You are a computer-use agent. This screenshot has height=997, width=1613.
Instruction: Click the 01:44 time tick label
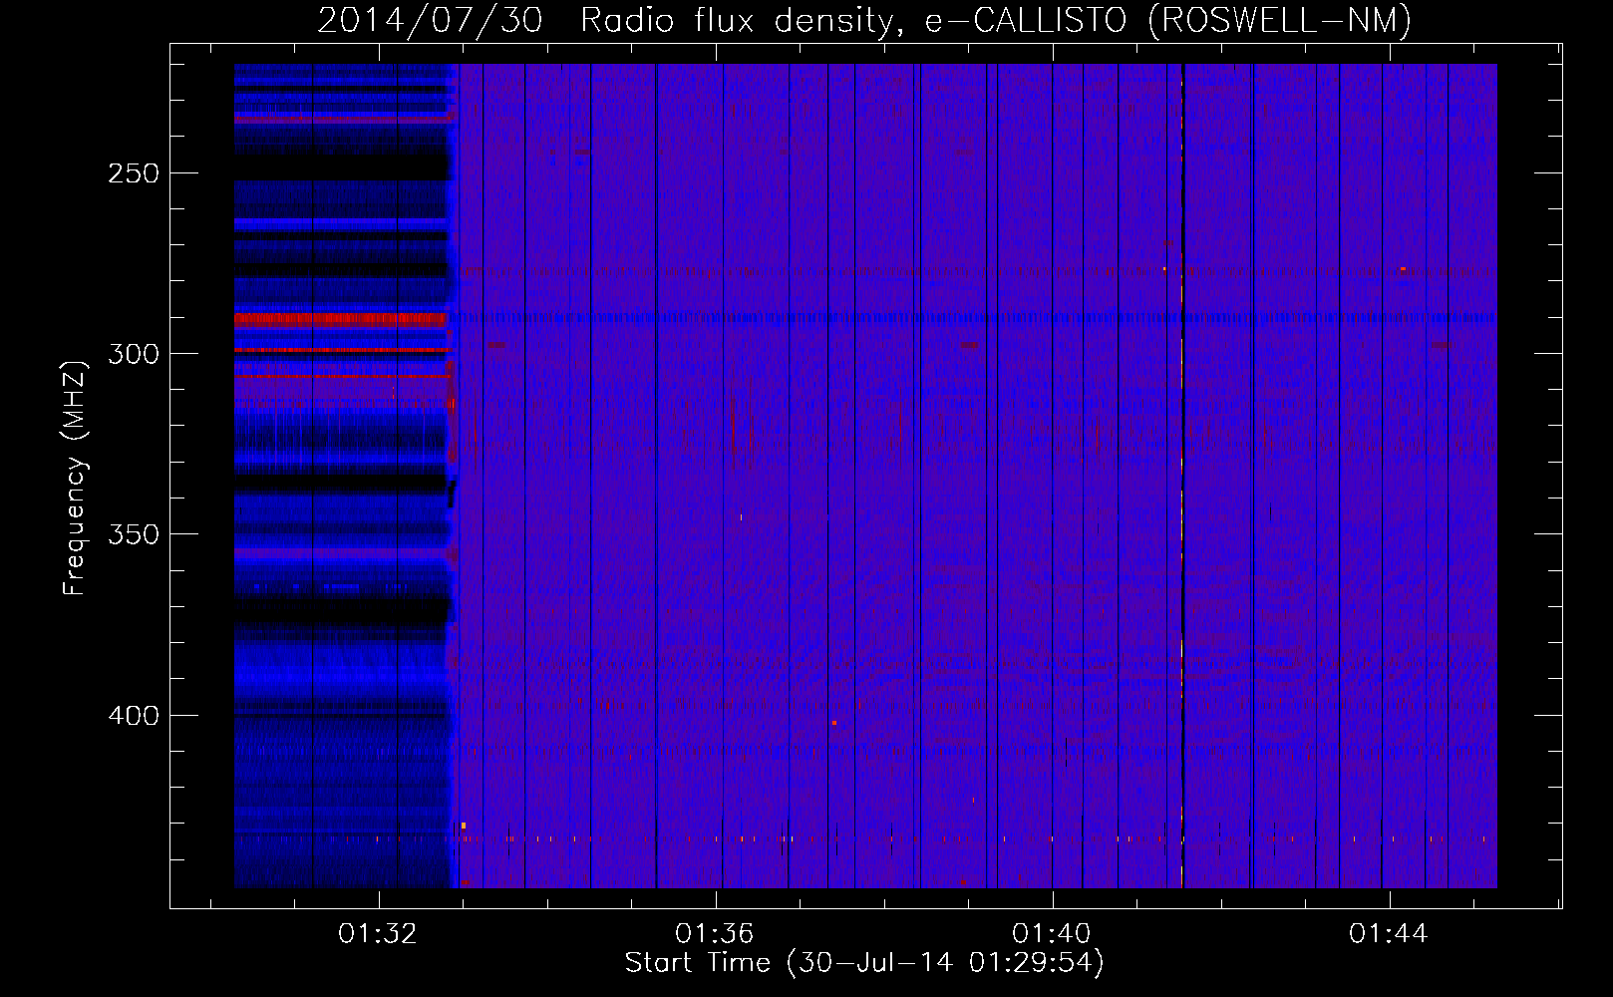[1389, 934]
